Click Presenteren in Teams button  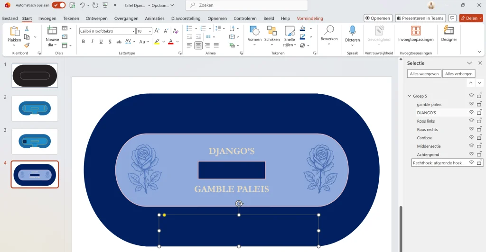tap(420, 18)
